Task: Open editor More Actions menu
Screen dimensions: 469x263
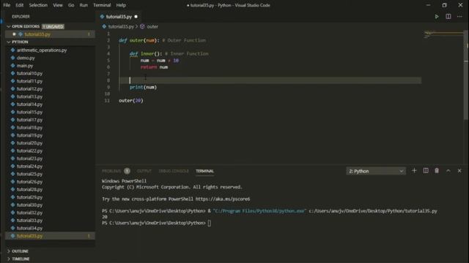Action: (459, 17)
